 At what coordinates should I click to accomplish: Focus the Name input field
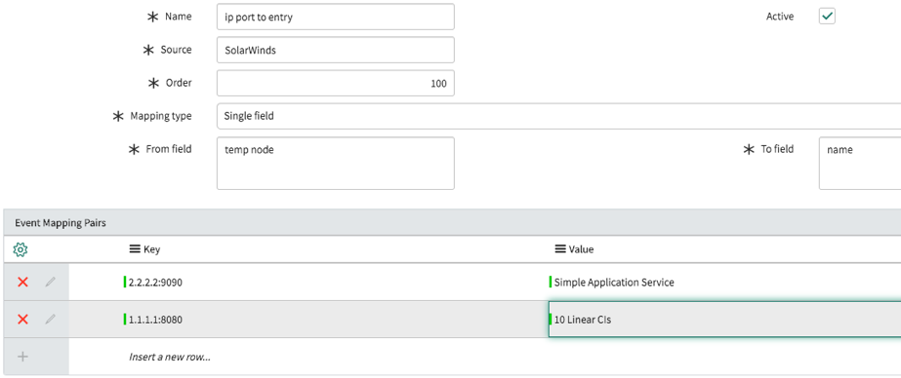(x=336, y=17)
